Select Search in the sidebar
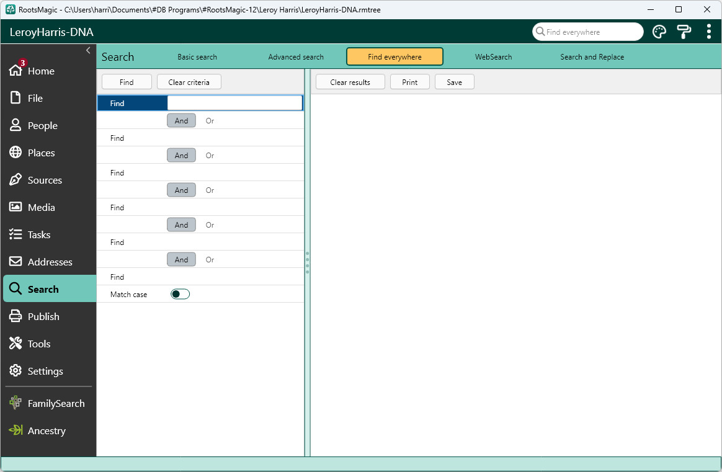Viewport: 722px width, 472px height. coord(49,289)
